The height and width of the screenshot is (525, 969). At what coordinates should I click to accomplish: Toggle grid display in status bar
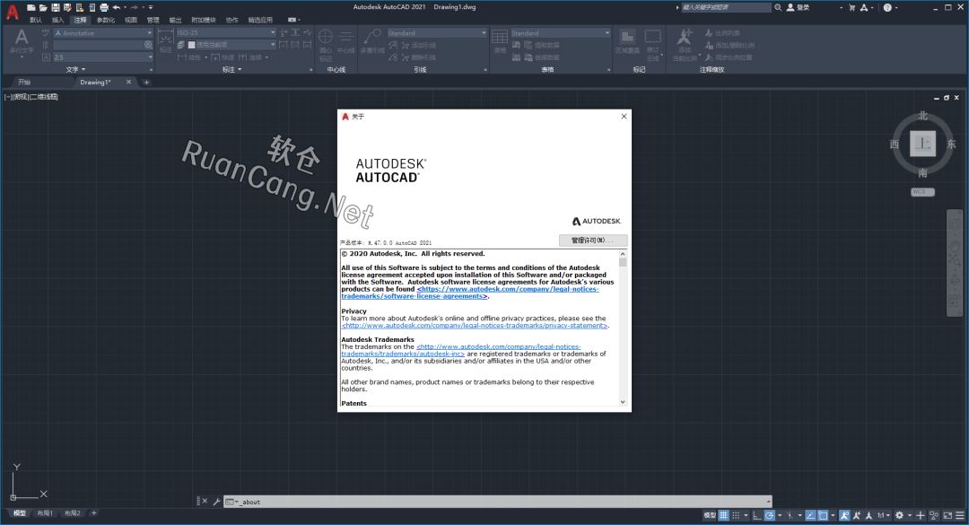(723, 515)
